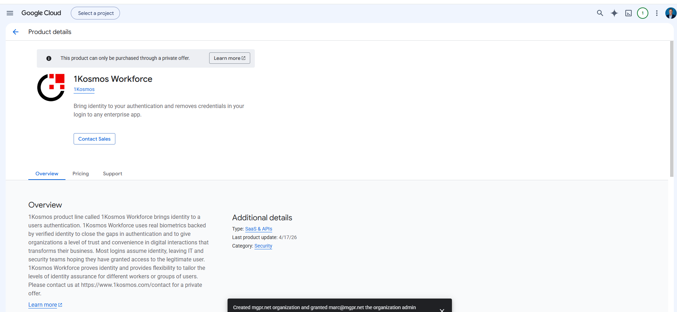
Task: Click the 1Kosmos Workforce title
Action: (113, 79)
